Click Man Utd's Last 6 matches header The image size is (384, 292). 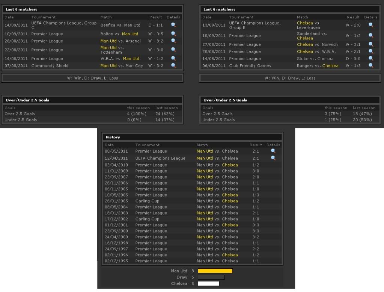click(92, 9)
